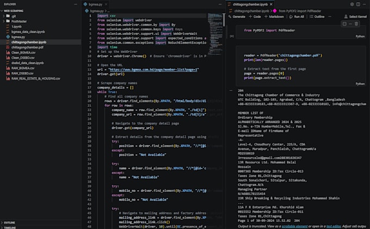Image resolution: width=370 pixels, height=229 pixels.
Task: Open notebook toolbar more actions menu
Action: pyautogui.click(x=330, y=16)
